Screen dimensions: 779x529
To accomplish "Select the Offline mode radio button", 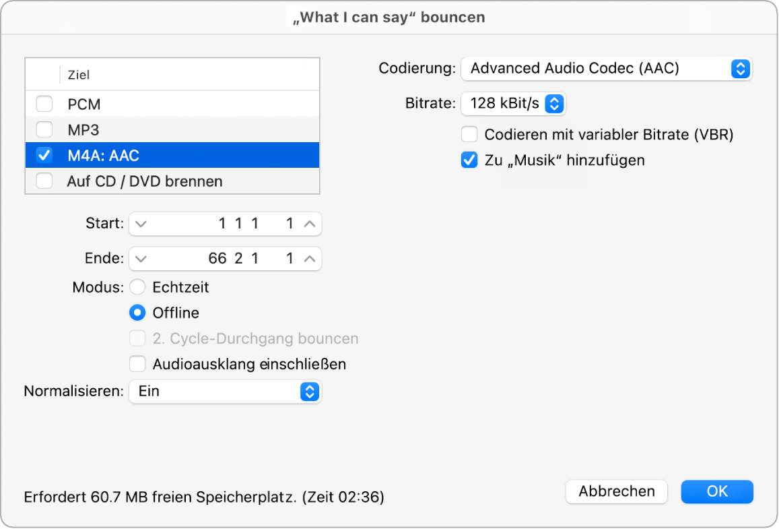I will pos(137,313).
